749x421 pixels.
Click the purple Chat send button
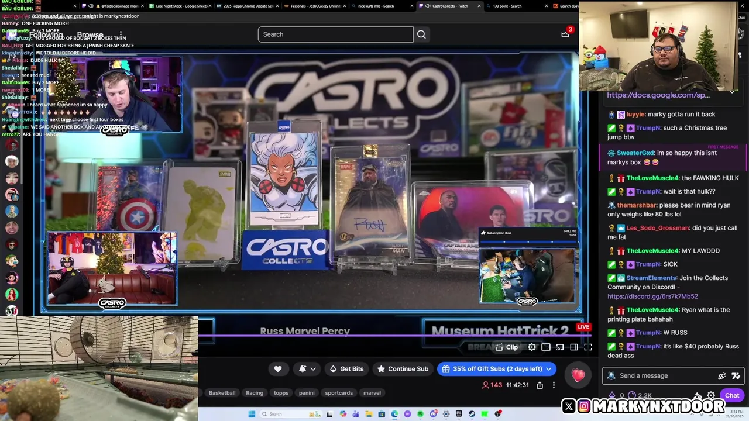[731, 395]
